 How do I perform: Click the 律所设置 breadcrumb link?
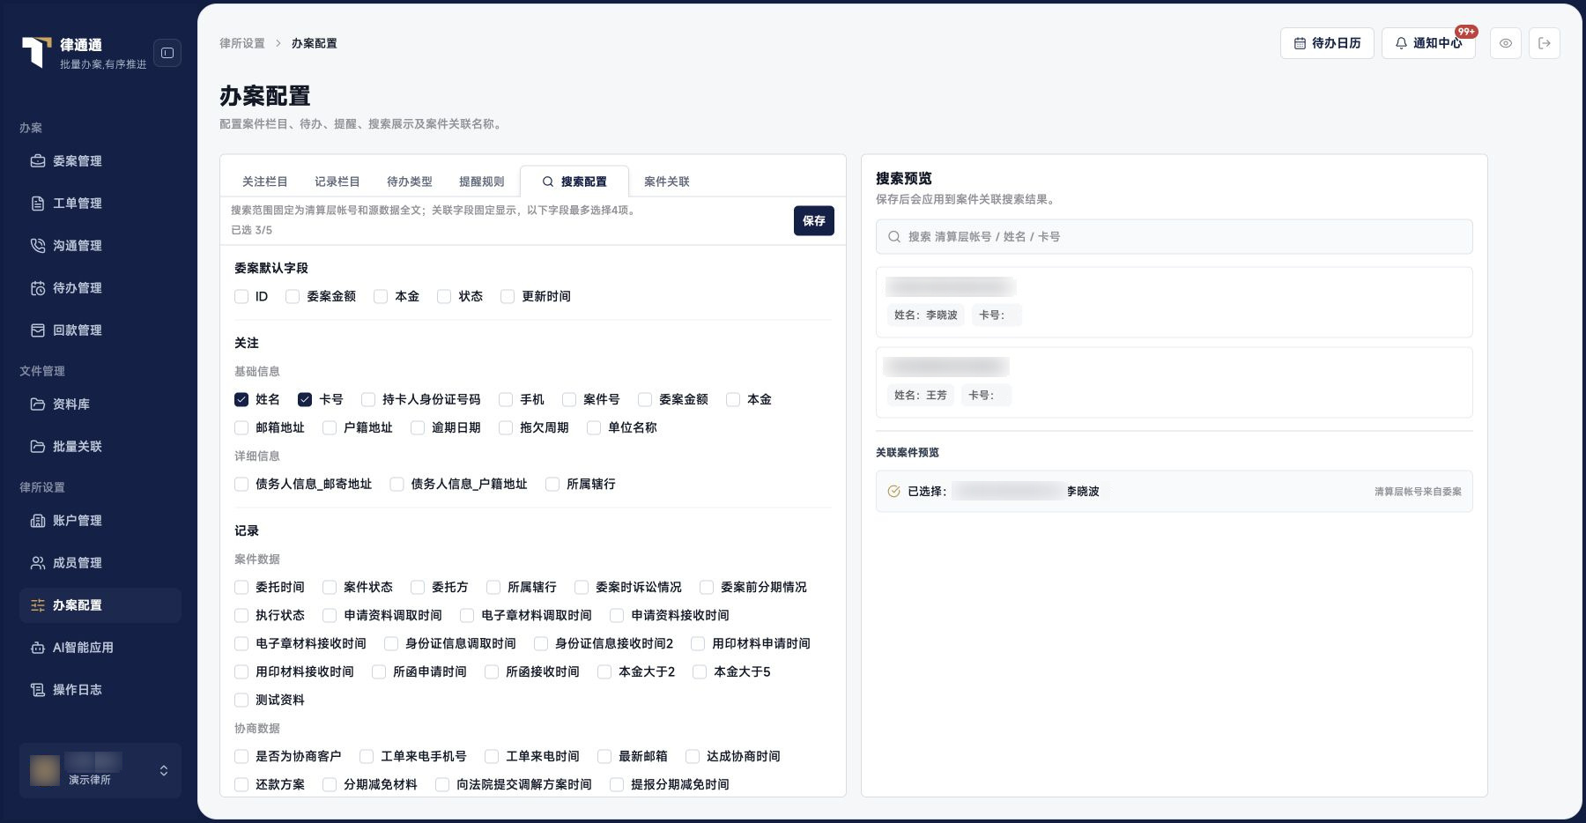pos(242,43)
